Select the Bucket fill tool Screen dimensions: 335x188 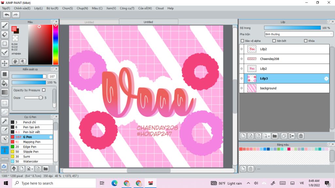tap(5, 83)
